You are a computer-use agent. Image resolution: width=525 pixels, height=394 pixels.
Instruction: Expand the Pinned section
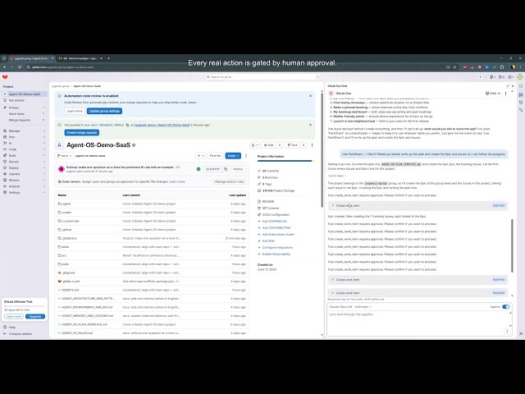pos(24,108)
